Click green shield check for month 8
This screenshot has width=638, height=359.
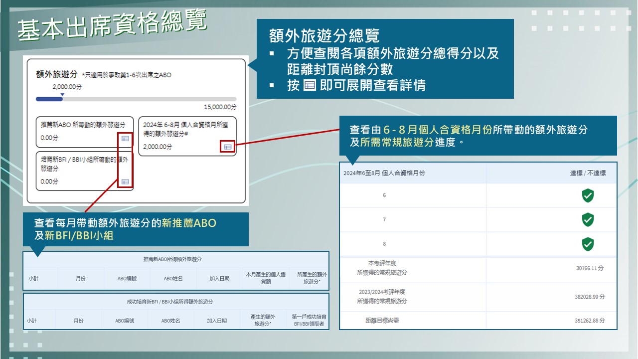pyautogui.click(x=588, y=244)
